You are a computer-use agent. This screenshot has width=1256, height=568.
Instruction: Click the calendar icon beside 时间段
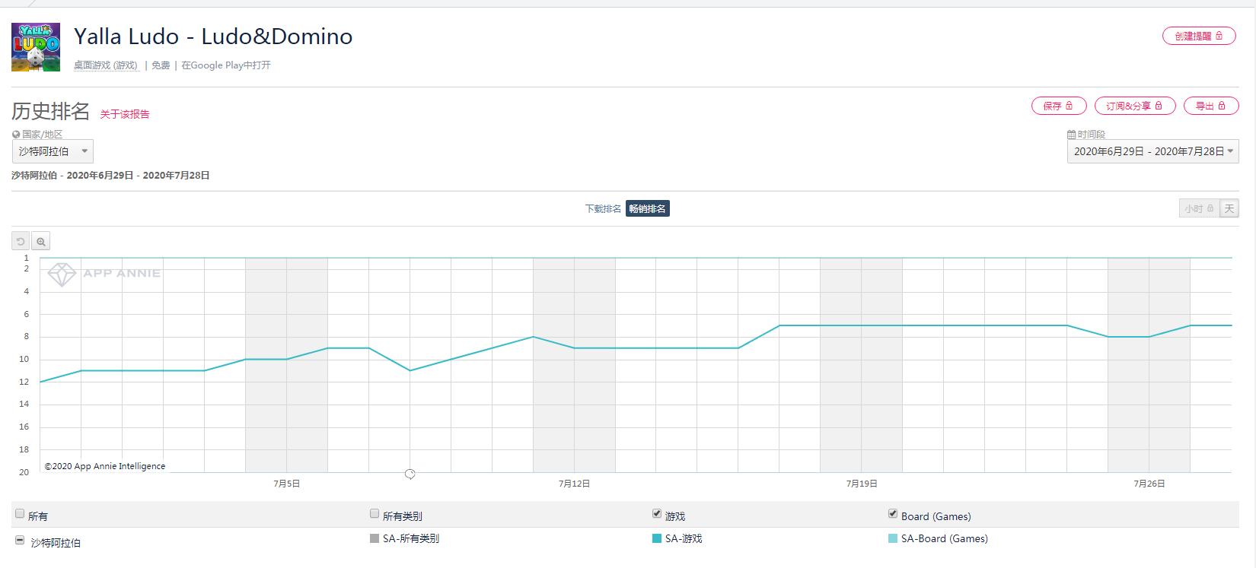1072,135
